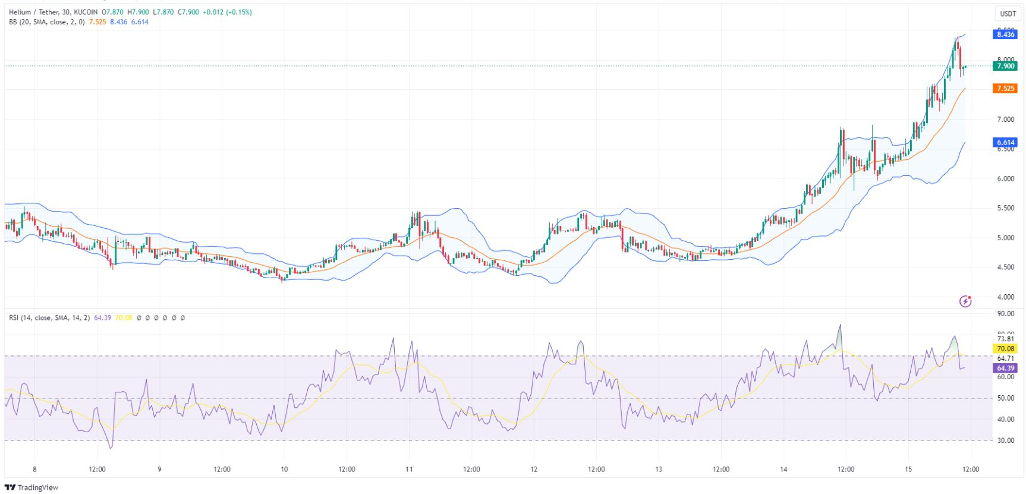The image size is (1026, 494).
Task: Click the date 10 on the time axis
Action: coord(284,470)
